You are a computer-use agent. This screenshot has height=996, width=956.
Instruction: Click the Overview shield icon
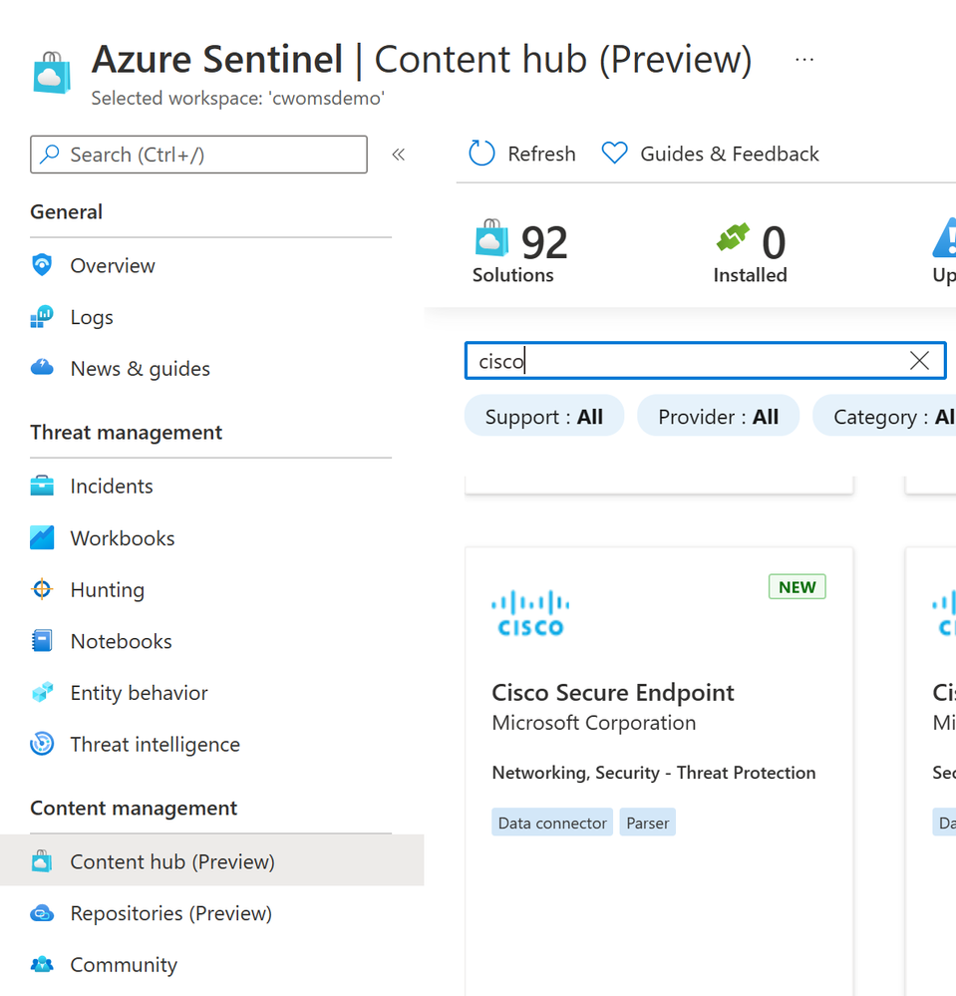point(42,265)
